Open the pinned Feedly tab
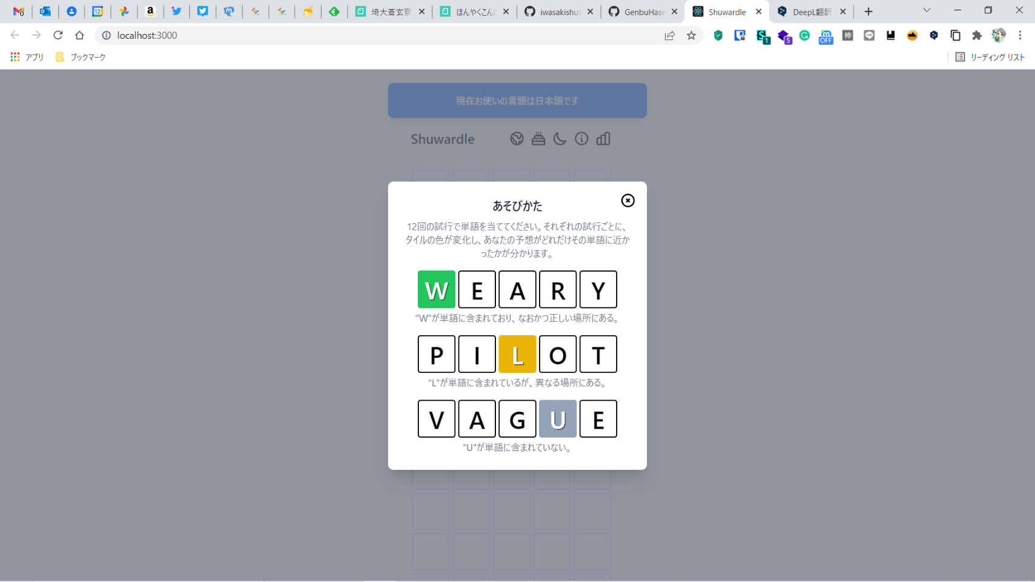Screen dimensions: 1035x582 pyautogui.click(x=334, y=12)
